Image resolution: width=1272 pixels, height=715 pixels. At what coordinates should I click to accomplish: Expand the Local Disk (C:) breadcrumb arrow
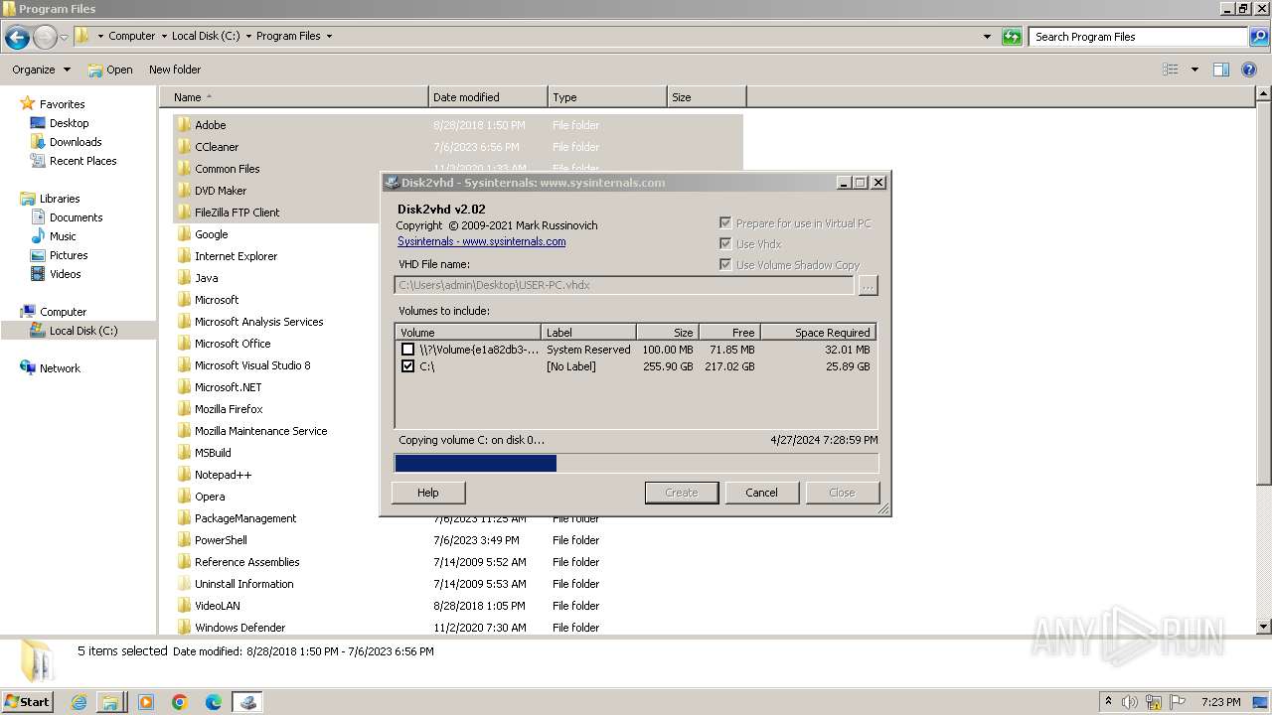tap(248, 37)
